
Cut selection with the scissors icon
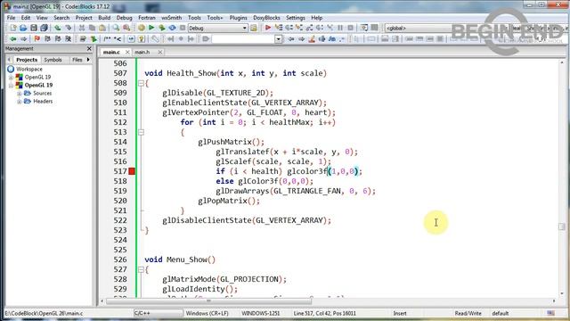point(82,28)
